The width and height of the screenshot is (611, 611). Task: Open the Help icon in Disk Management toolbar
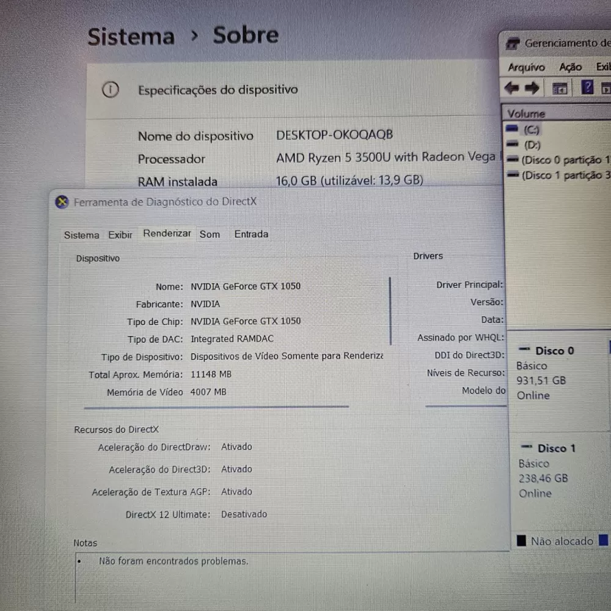(587, 87)
